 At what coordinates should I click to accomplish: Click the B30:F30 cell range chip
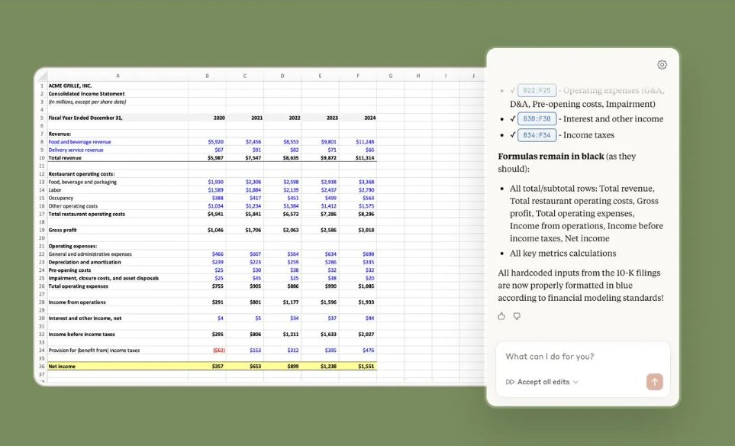pos(537,119)
